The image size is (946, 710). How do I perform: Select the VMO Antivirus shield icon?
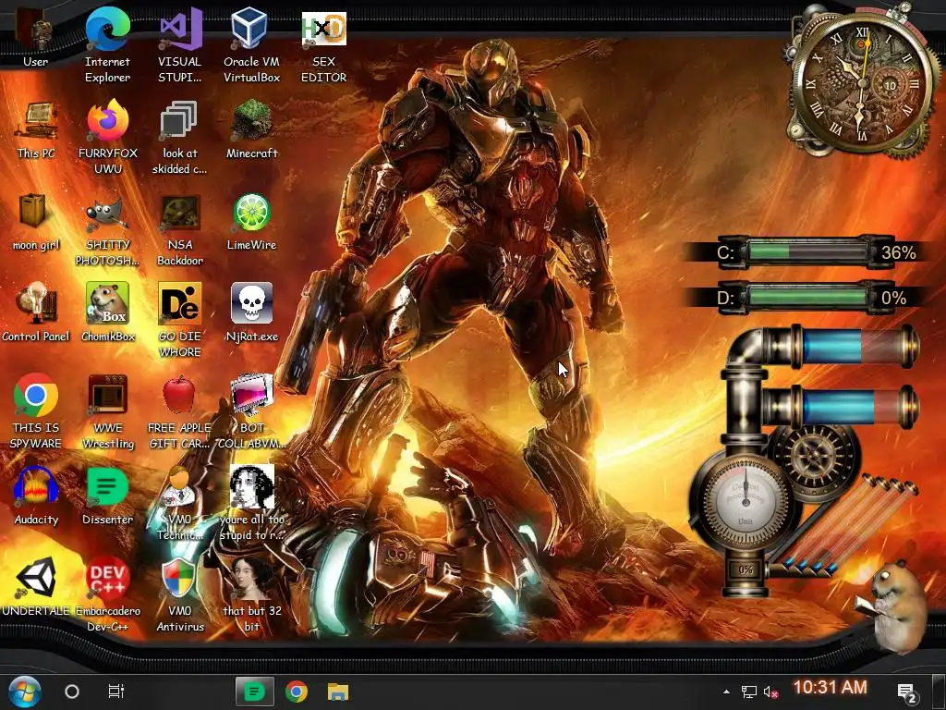pos(180,594)
